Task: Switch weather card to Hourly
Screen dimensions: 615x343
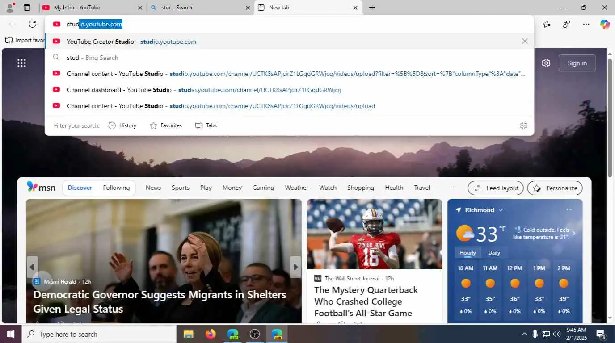Action: [x=468, y=252]
